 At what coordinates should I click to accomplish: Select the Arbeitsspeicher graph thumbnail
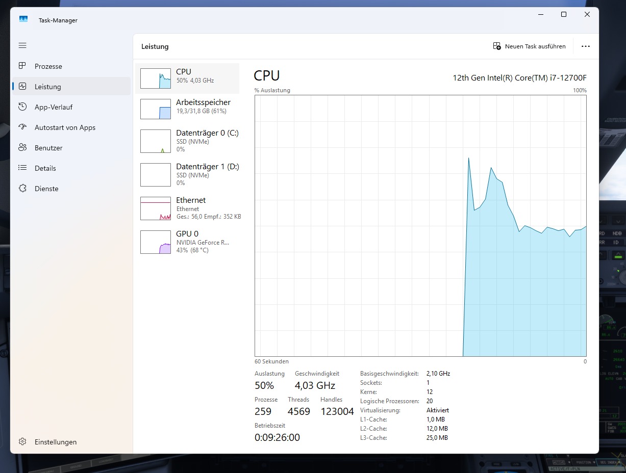coord(156,109)
